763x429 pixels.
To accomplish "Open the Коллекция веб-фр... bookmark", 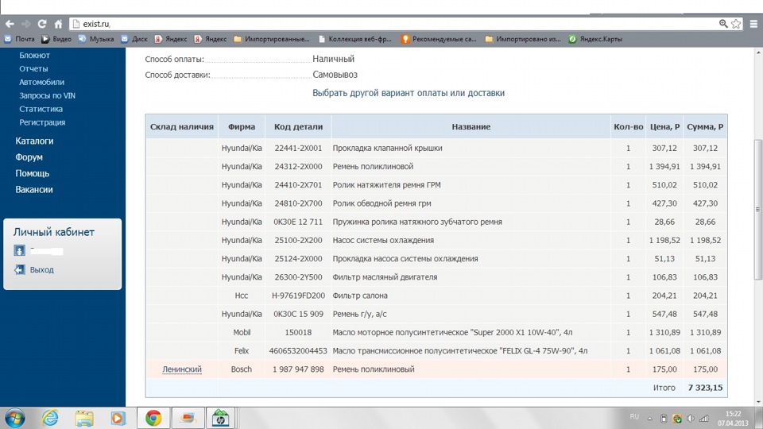I will click(354, 39).
